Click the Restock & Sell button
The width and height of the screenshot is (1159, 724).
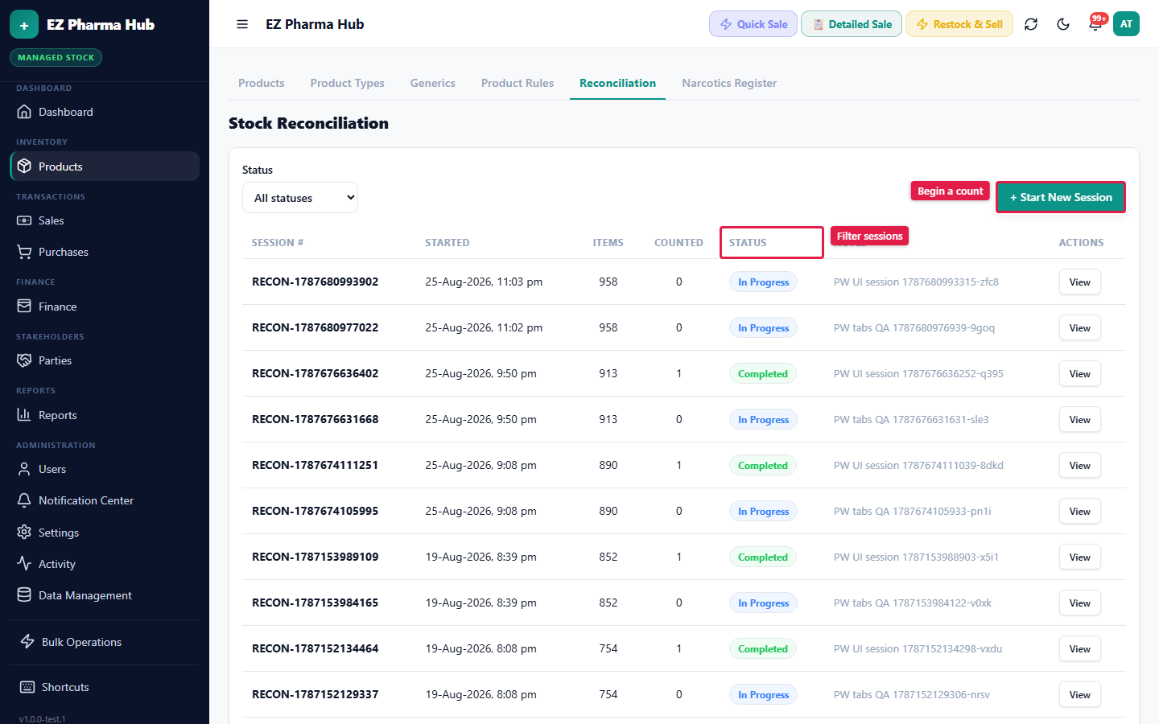point(959,24)
